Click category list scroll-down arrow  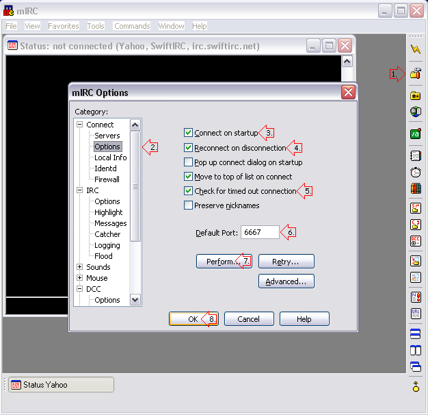135,300
